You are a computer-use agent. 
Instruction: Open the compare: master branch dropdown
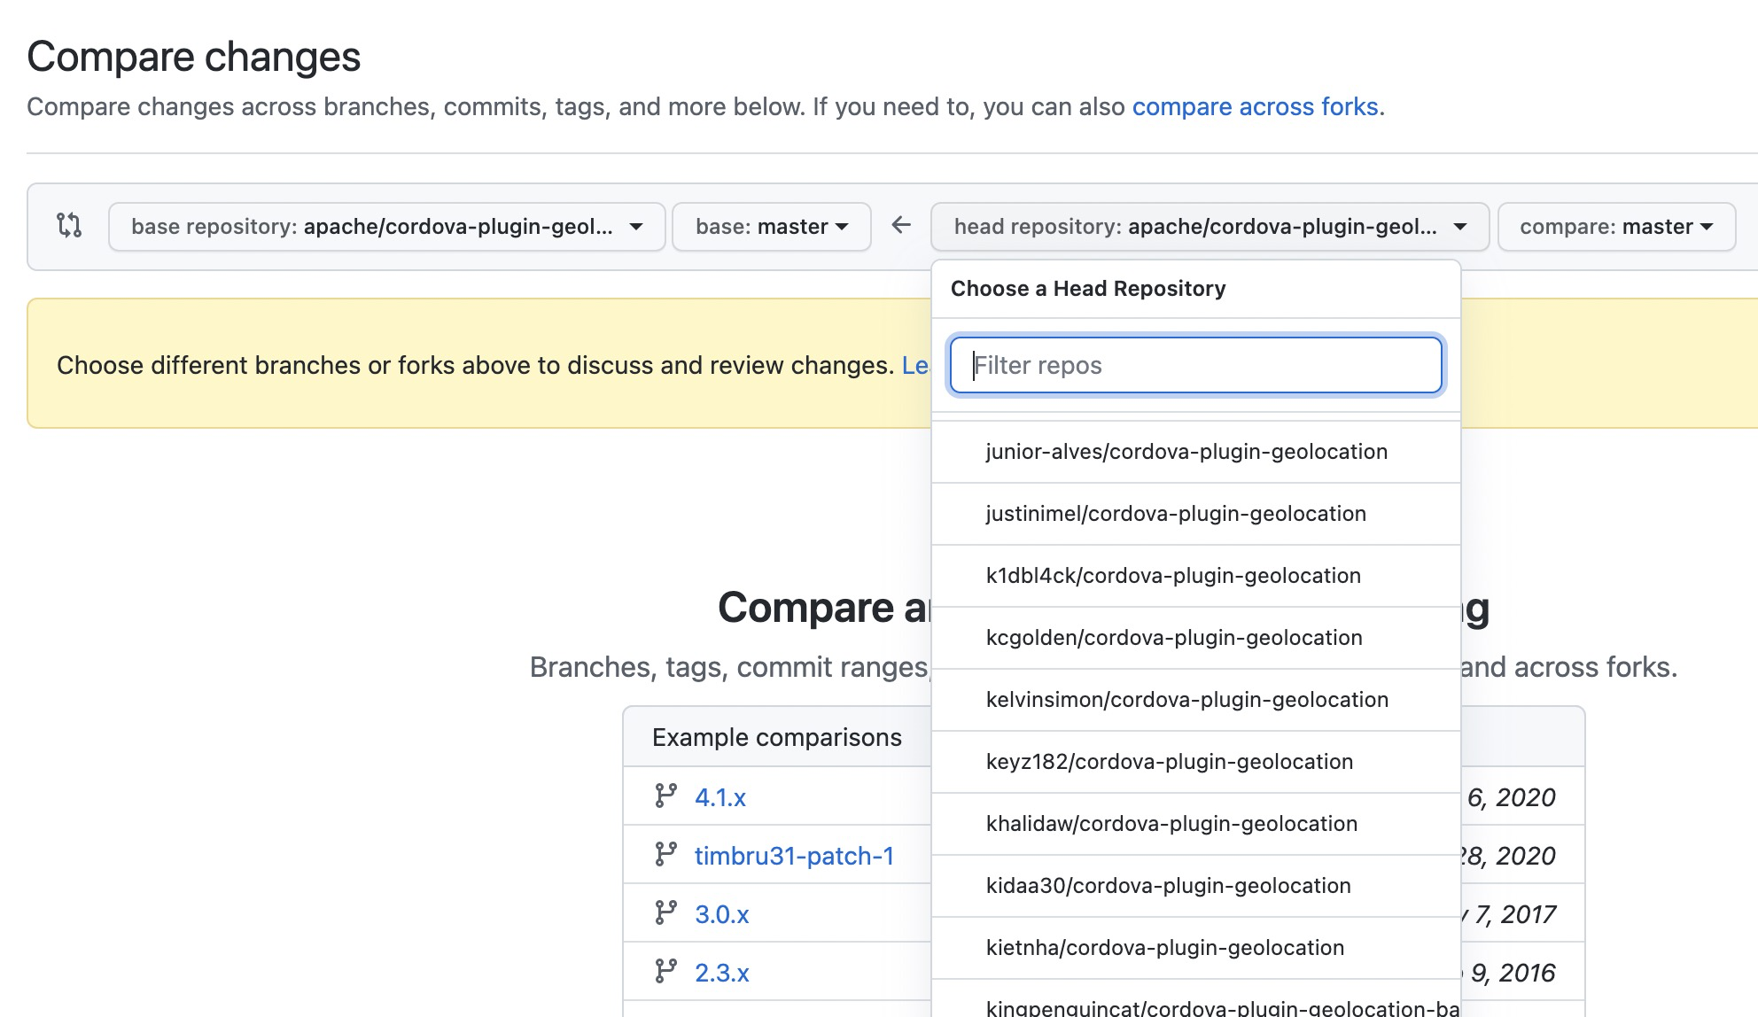(1616, 227)
